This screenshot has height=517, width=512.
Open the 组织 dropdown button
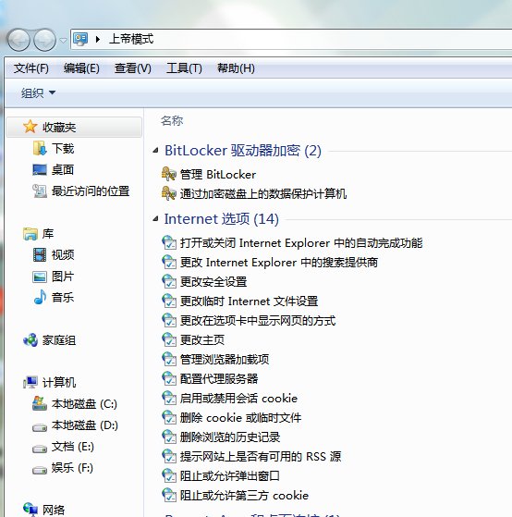pyautogui.click(x=38, y=93)
